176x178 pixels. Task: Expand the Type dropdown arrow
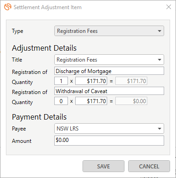coord(160,31)
